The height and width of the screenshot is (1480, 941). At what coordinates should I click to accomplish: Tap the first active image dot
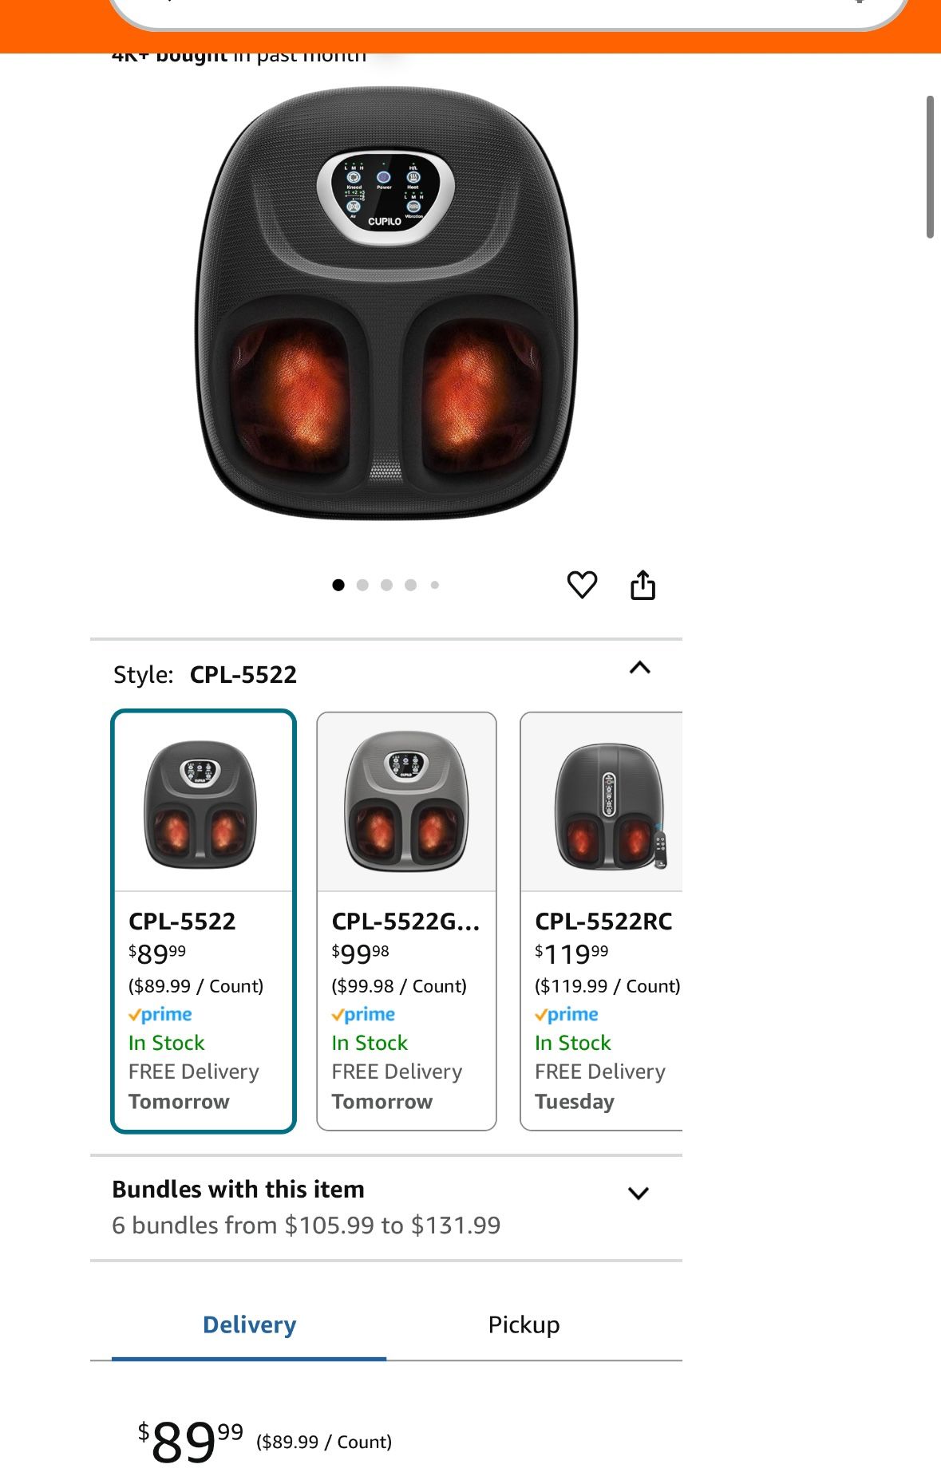[x=338, y=585]
